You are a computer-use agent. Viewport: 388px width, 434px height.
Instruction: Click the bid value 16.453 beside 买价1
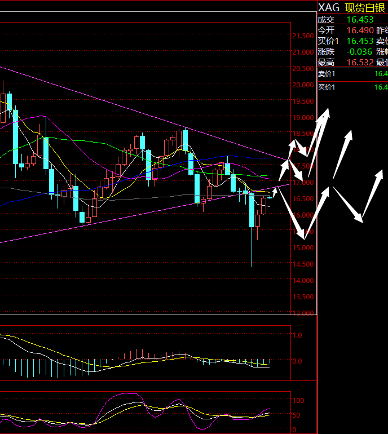tap(360, 41)
